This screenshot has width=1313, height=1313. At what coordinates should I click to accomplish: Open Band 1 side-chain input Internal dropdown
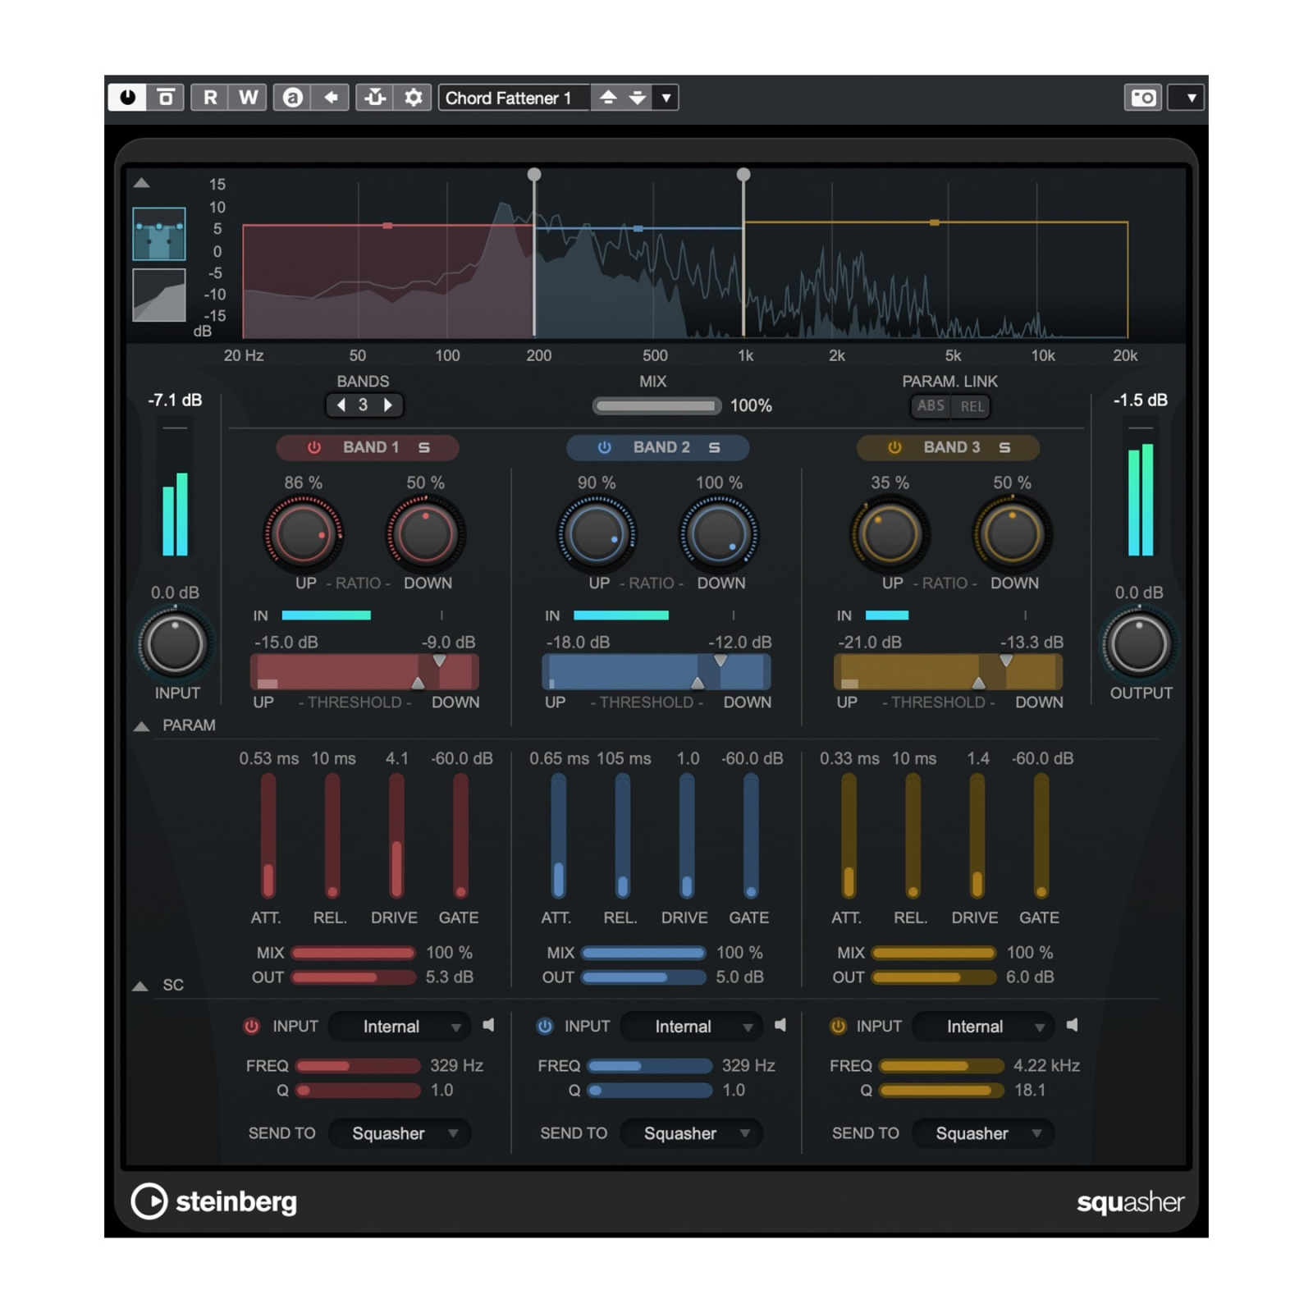coord(400,1026)
